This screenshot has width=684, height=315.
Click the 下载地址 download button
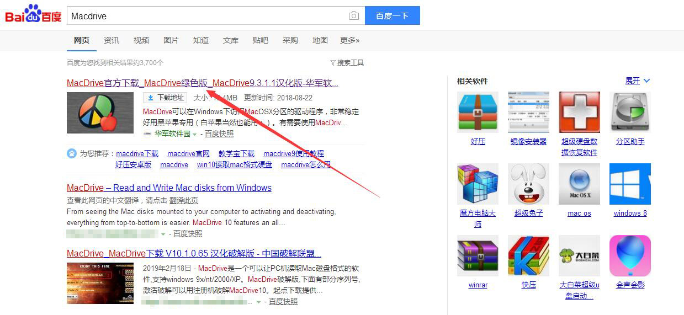coord(165,98)
